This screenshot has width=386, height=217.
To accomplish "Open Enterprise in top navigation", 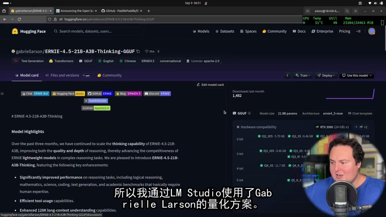I will coord(322,31).
